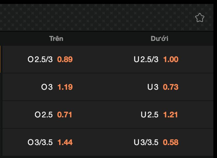Select the Trên column header

(x=56, y=39)
